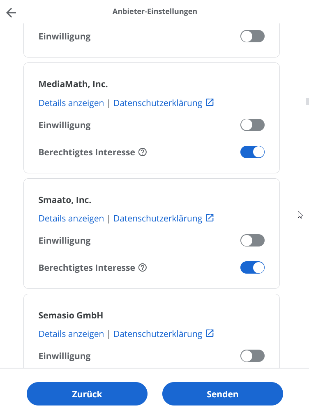Image resolution: width=309 pixels, height=417 pixels.
Task: Click the external link icon beside Semasio's Datenschutzerklärung
Action: pyautogui.click(x=210, y=334)
